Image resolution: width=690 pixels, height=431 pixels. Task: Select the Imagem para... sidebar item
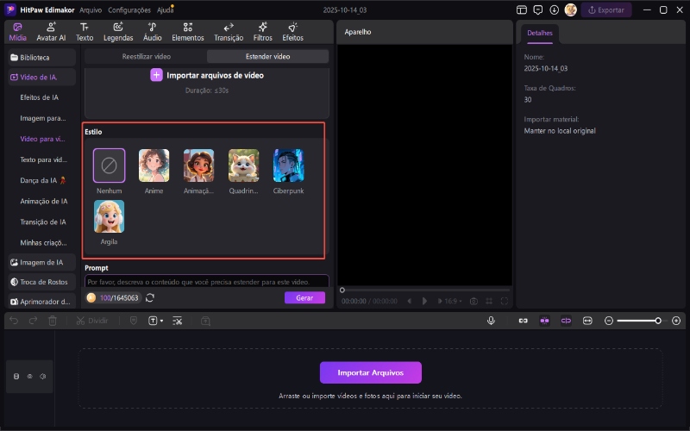pyautogui.click(x=42, y=118)
